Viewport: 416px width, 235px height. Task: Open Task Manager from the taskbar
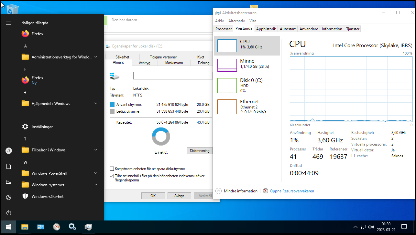(x=88, y=227)
